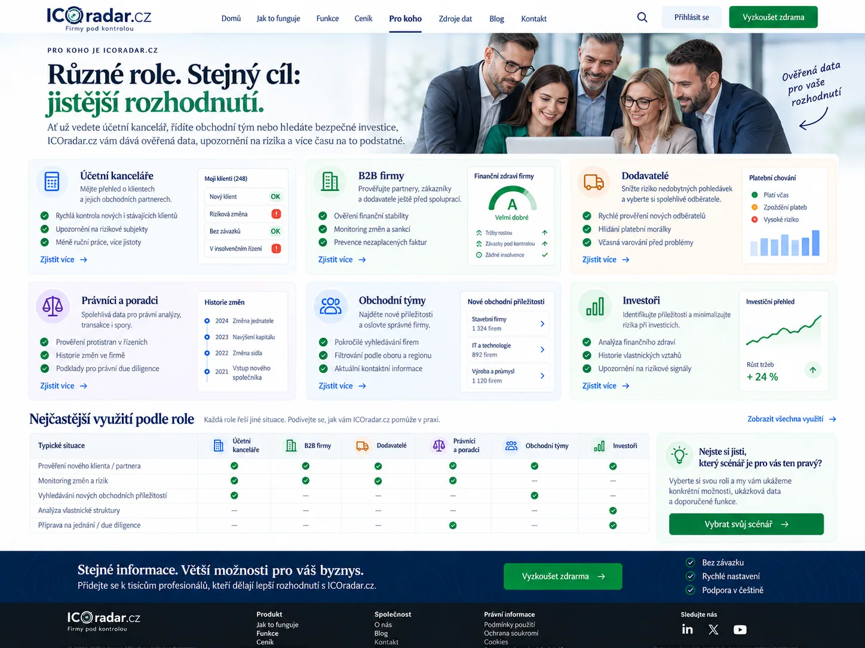Viewport: 865px width, 648px height.
Task: Click the green Platí včas legend dot
Action: point(754,195)
